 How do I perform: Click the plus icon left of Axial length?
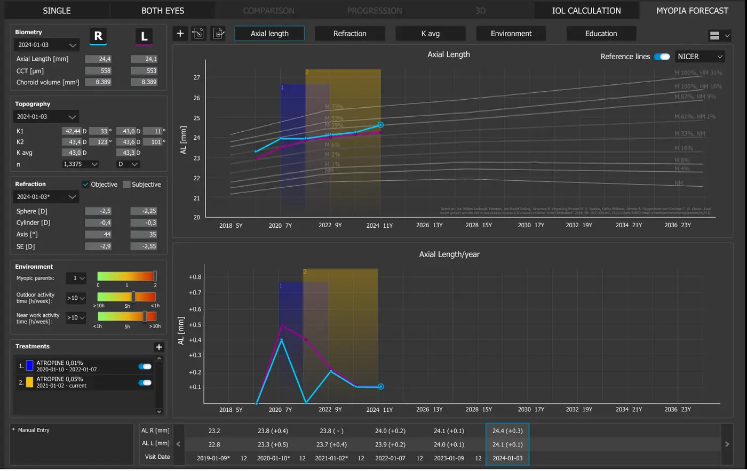(180, 34)
